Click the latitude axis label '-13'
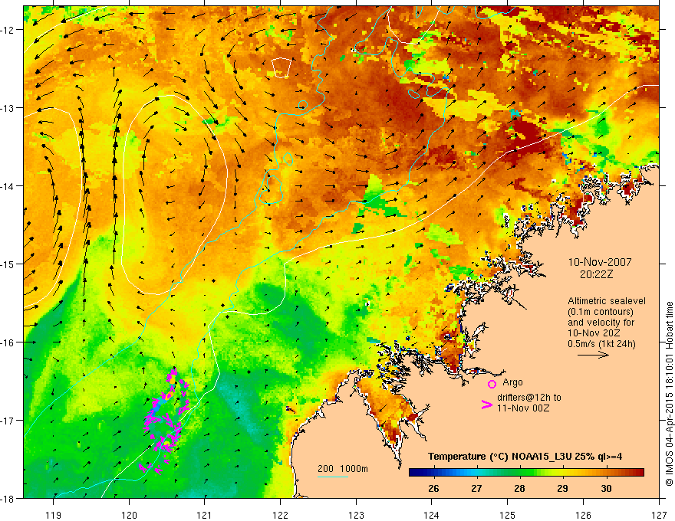675x521 pixels. pos(8,107)
